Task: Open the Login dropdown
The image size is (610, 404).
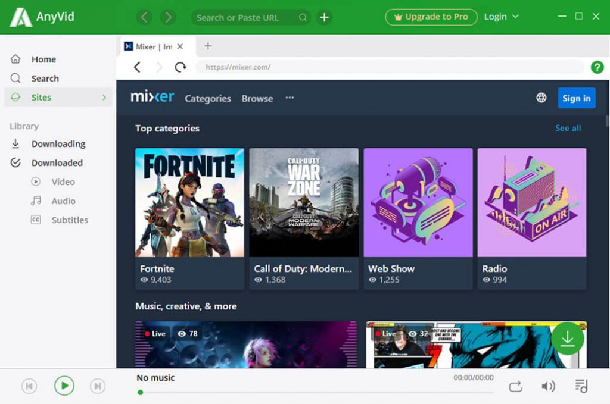Action: [501, 17]
